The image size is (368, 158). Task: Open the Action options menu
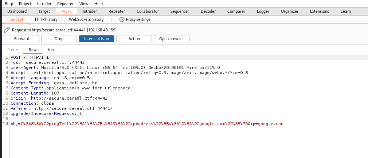click(x=134, y=39)
